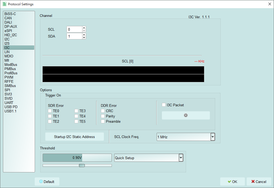Select LIN protocol in list

click(19, 52)
